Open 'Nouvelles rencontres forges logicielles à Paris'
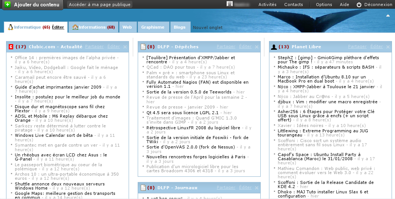395x199 pixels. click(x=196, y=156)
